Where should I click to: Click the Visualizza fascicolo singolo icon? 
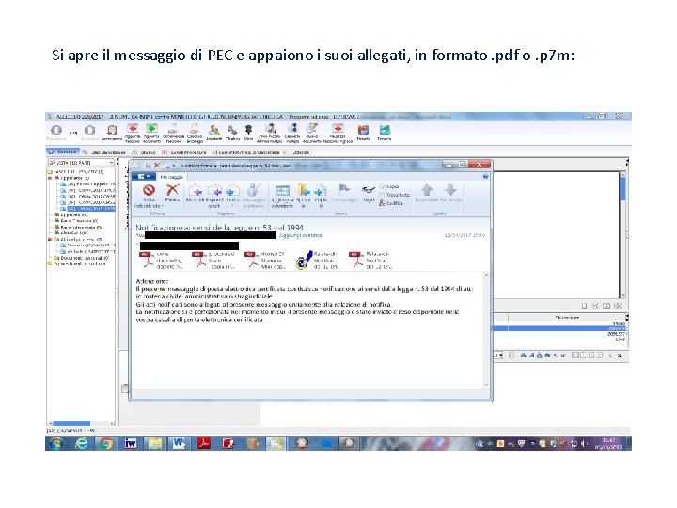[x=338, y=133]
